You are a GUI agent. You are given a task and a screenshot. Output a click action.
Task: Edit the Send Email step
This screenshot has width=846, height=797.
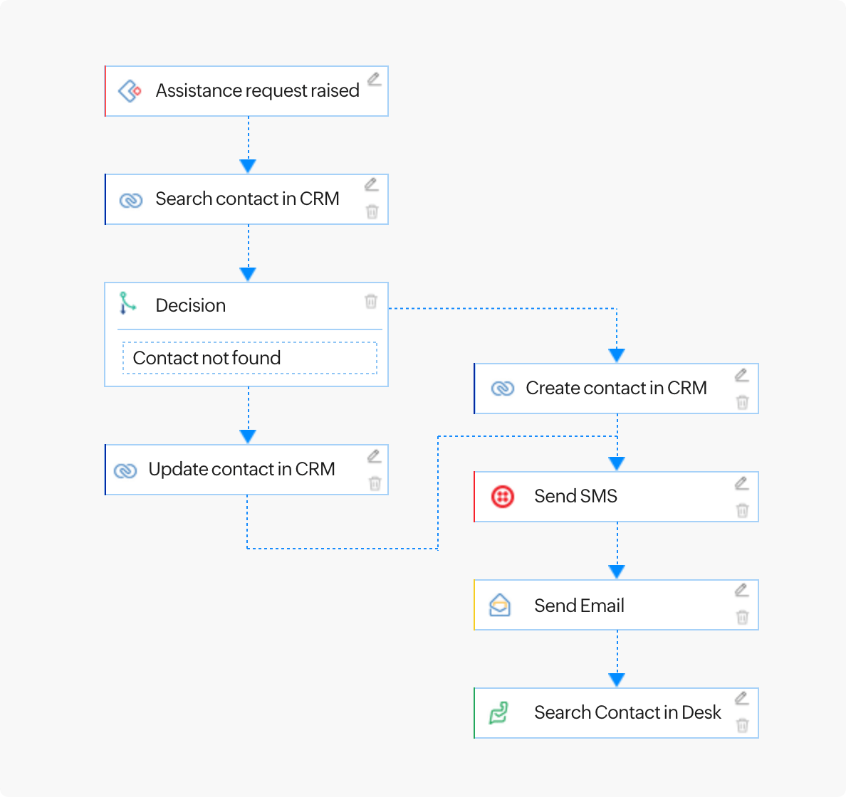[x=741, y=590]
